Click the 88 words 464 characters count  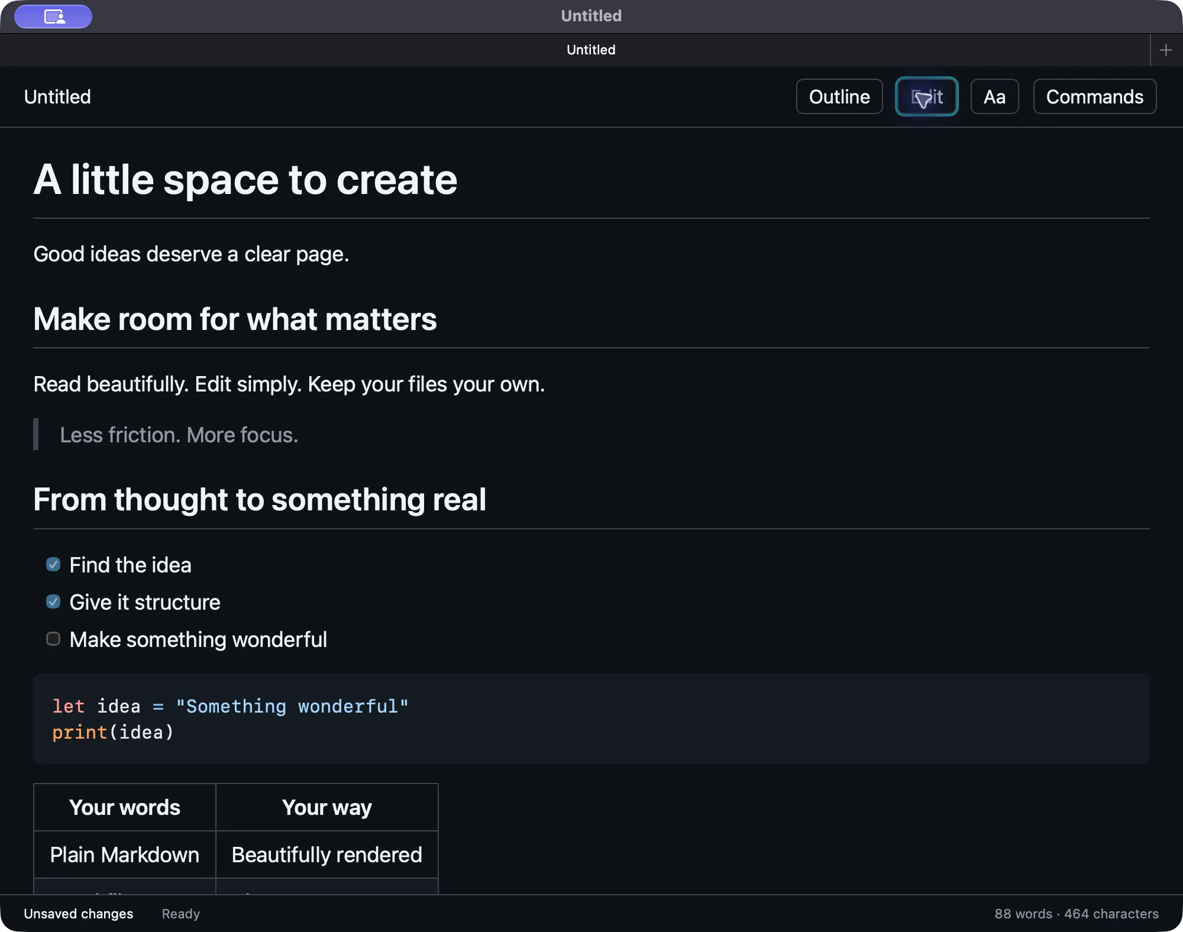[x=1077, y=914]
